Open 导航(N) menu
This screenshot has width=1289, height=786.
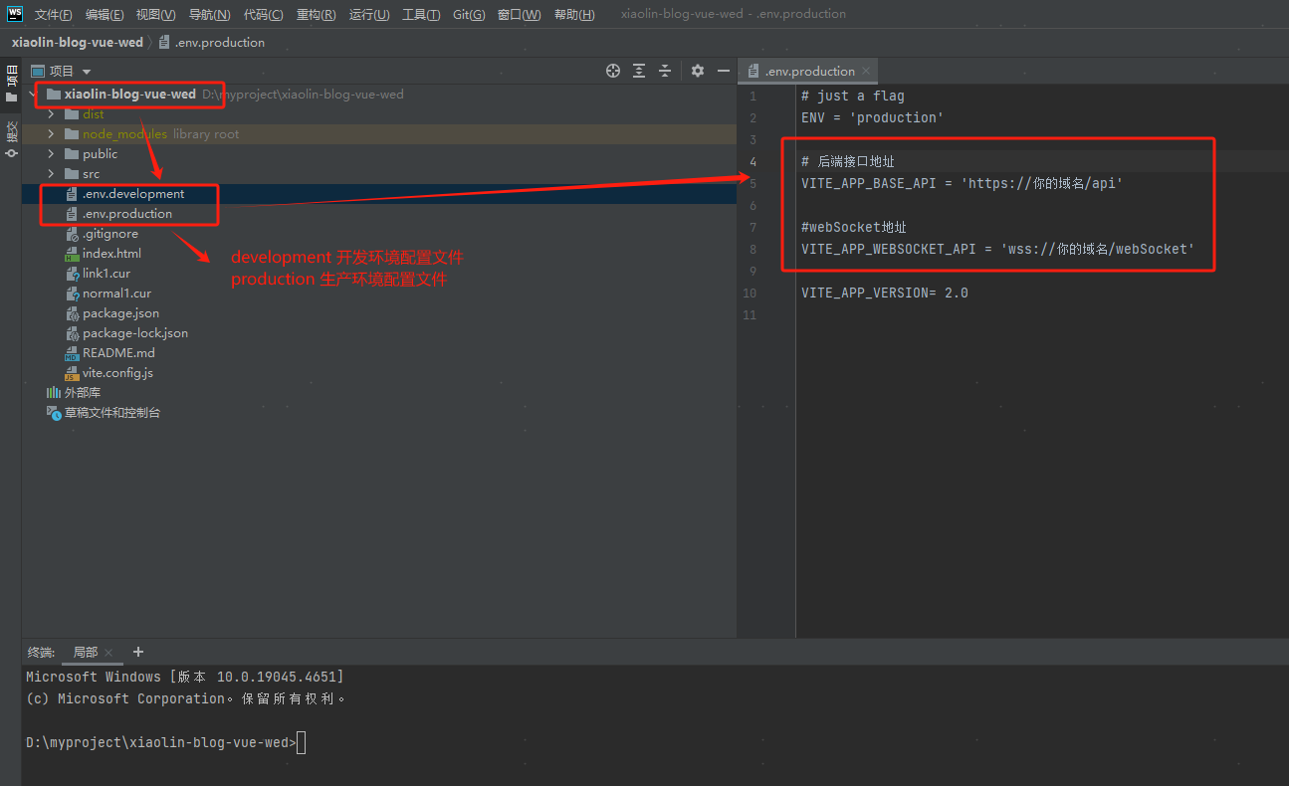[209, 14]
